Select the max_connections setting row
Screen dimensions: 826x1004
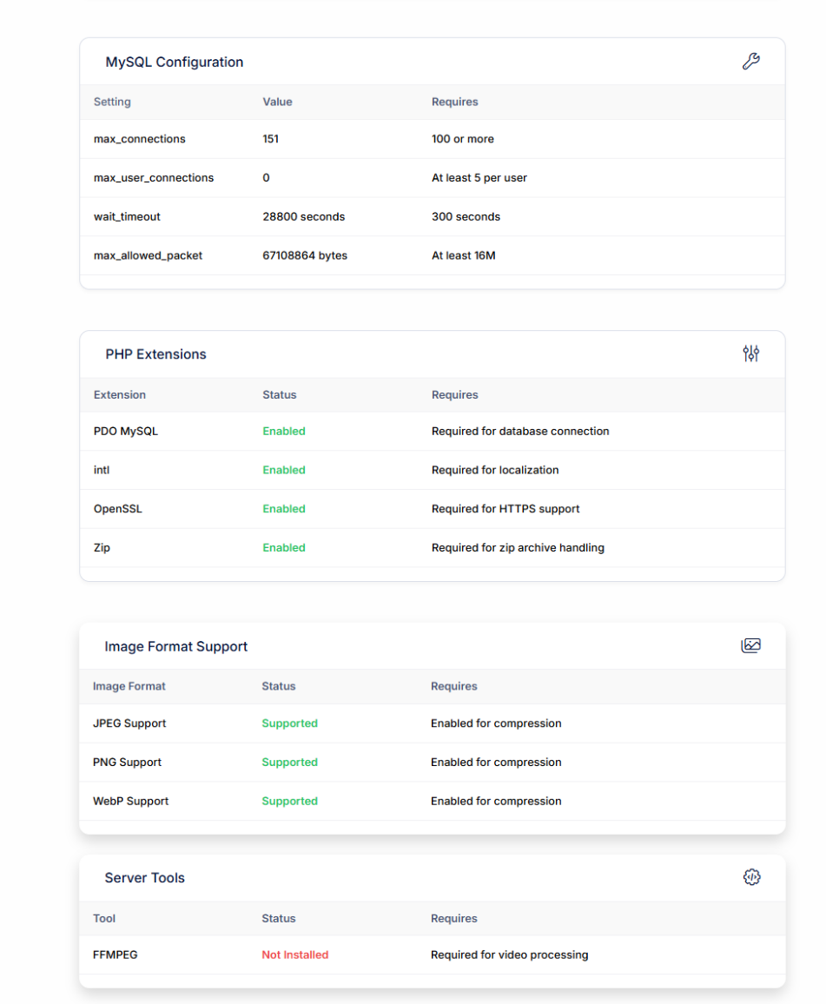point(140,139)
